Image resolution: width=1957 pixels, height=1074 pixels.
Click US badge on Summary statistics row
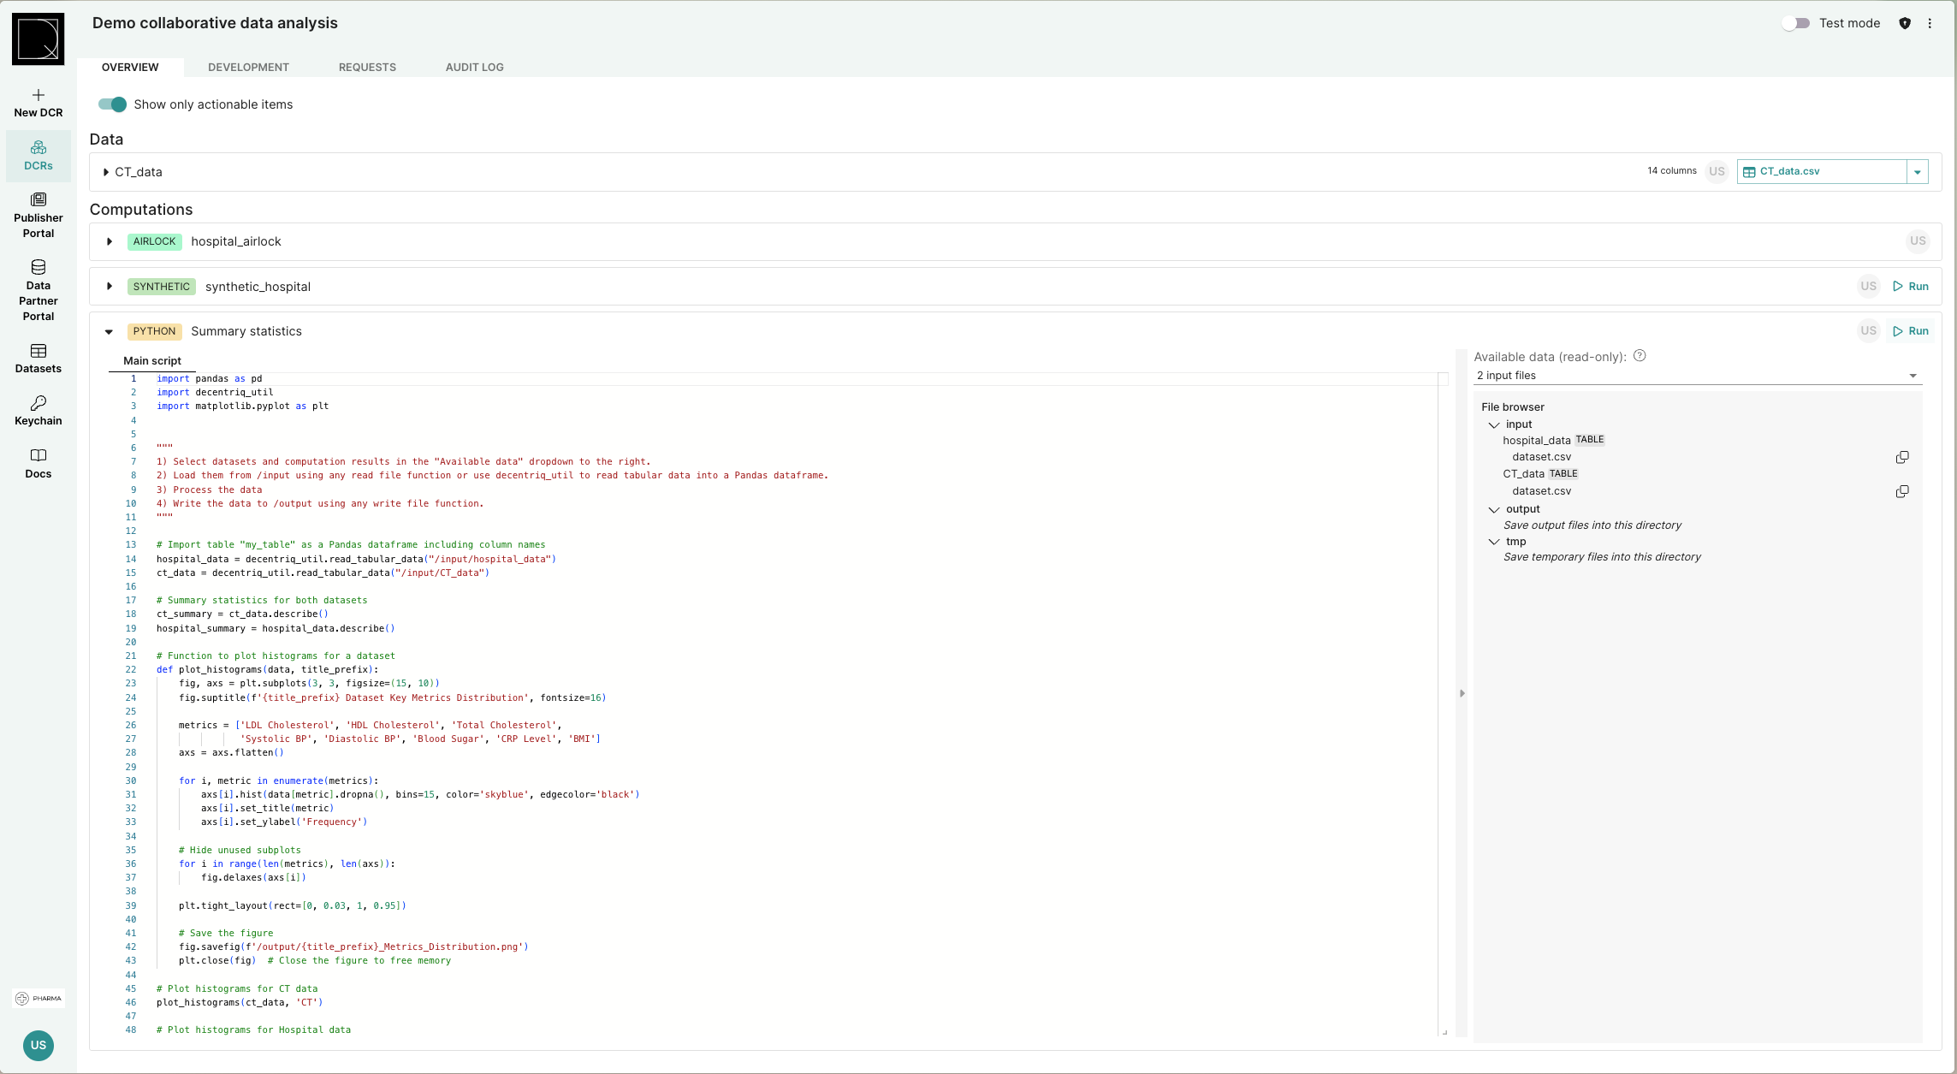pyautogui.click(x=1868, y=330)
